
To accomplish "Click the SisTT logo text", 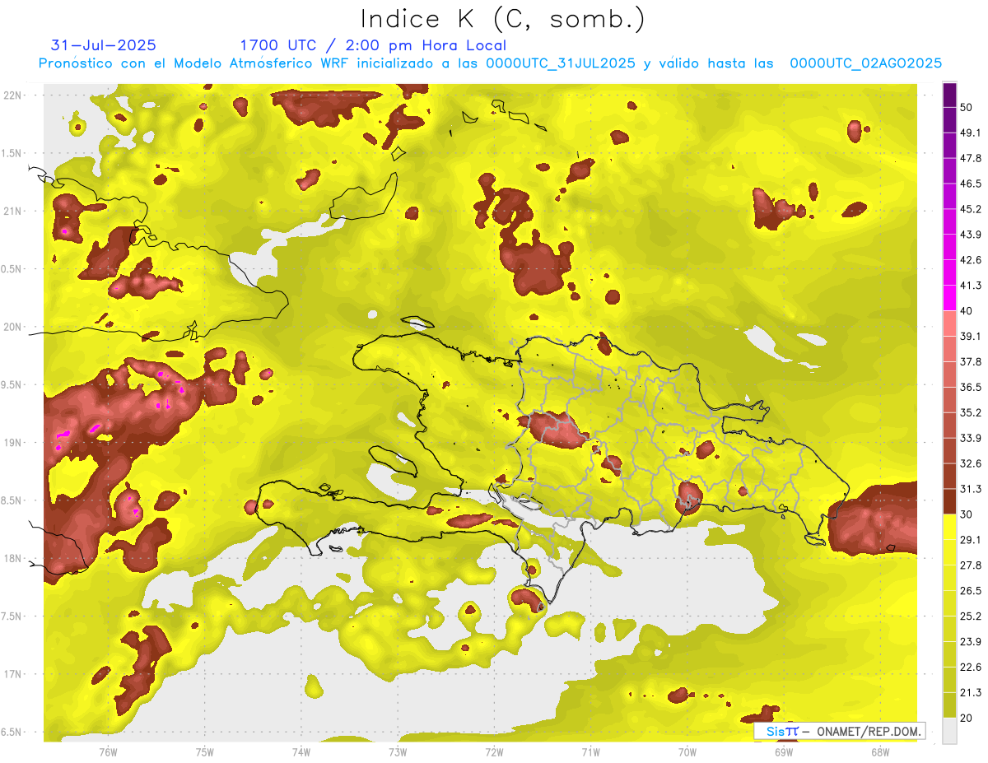I will (781, 731).
